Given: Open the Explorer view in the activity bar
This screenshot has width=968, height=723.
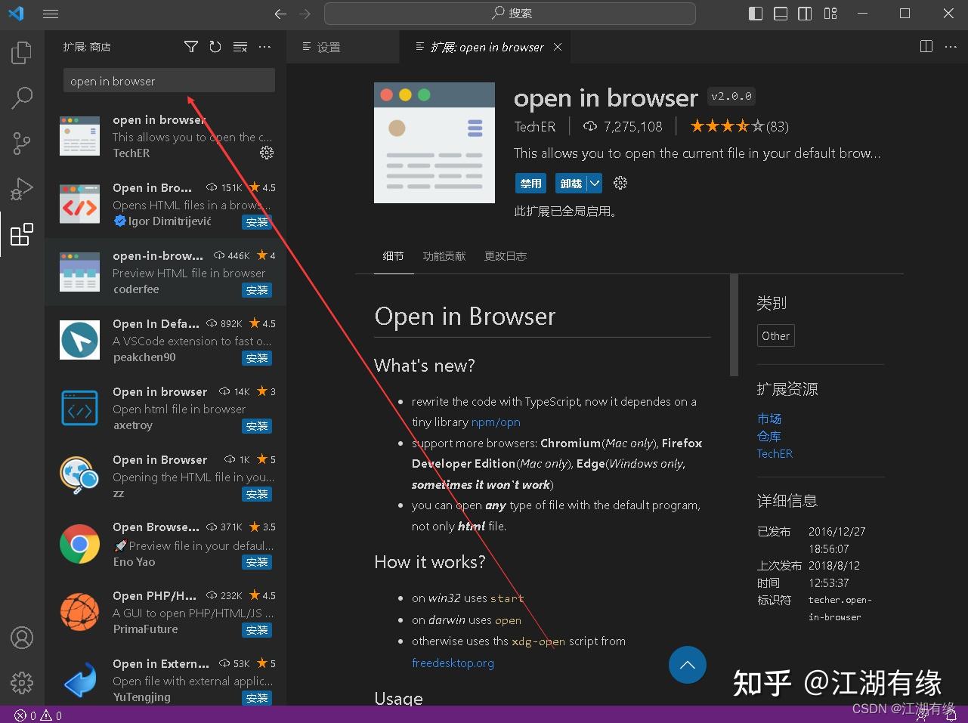Looking at the screenshot, I should [x=21, y=52].
